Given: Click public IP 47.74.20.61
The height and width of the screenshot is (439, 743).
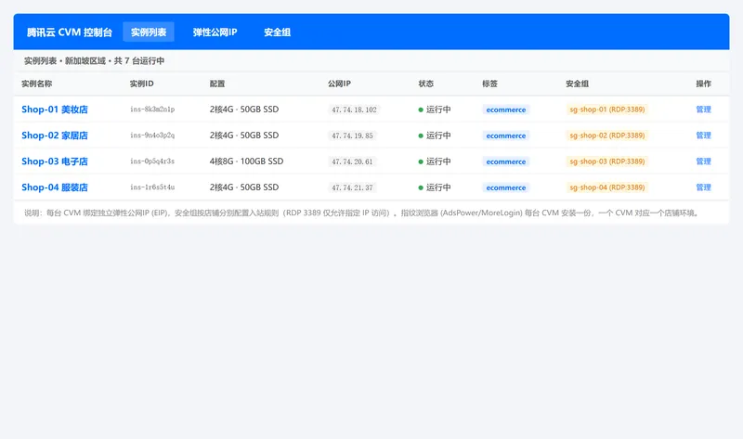Looking at the screenshot, I should (x=352, y=162).
